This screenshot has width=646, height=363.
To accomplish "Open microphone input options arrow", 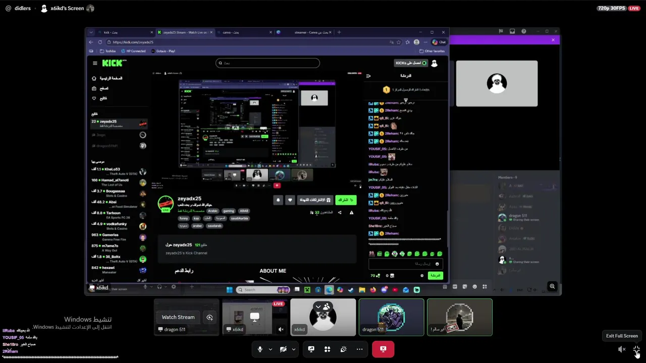I will coord(271,349).
